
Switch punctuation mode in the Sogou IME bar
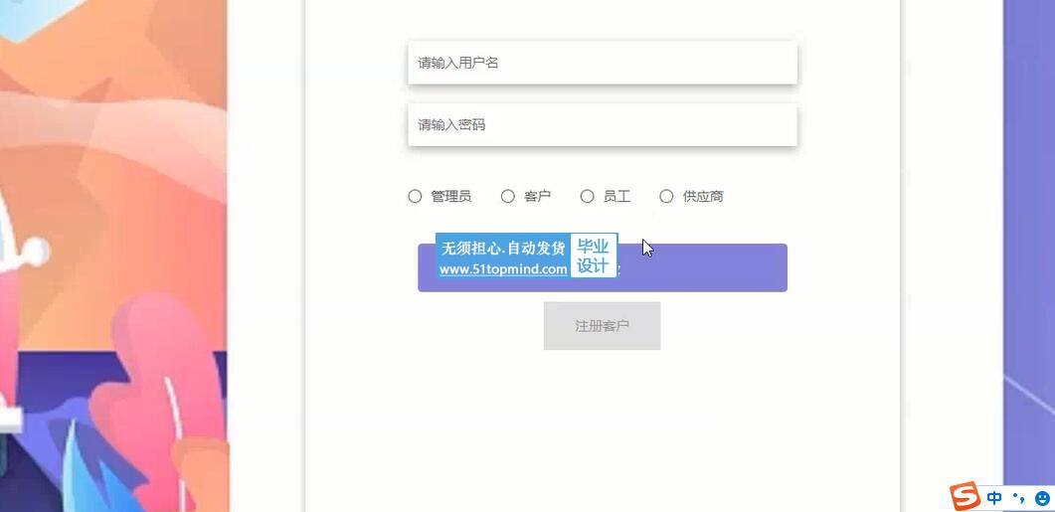(x=1018, y=498)
